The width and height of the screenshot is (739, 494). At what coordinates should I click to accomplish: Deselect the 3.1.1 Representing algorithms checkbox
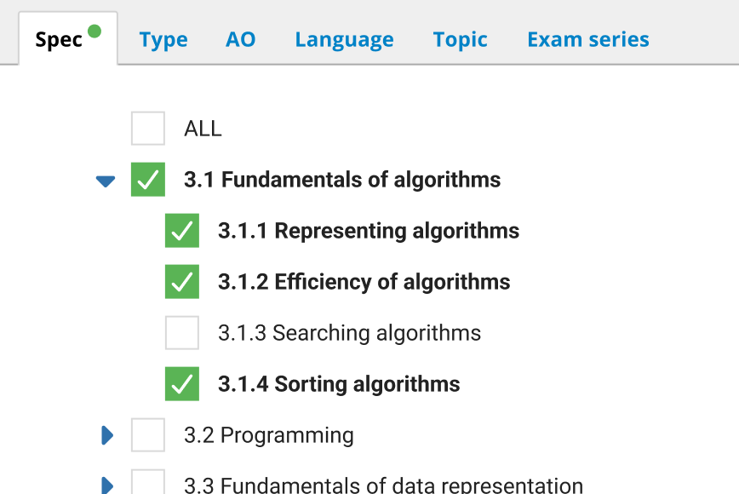(182, 231)
